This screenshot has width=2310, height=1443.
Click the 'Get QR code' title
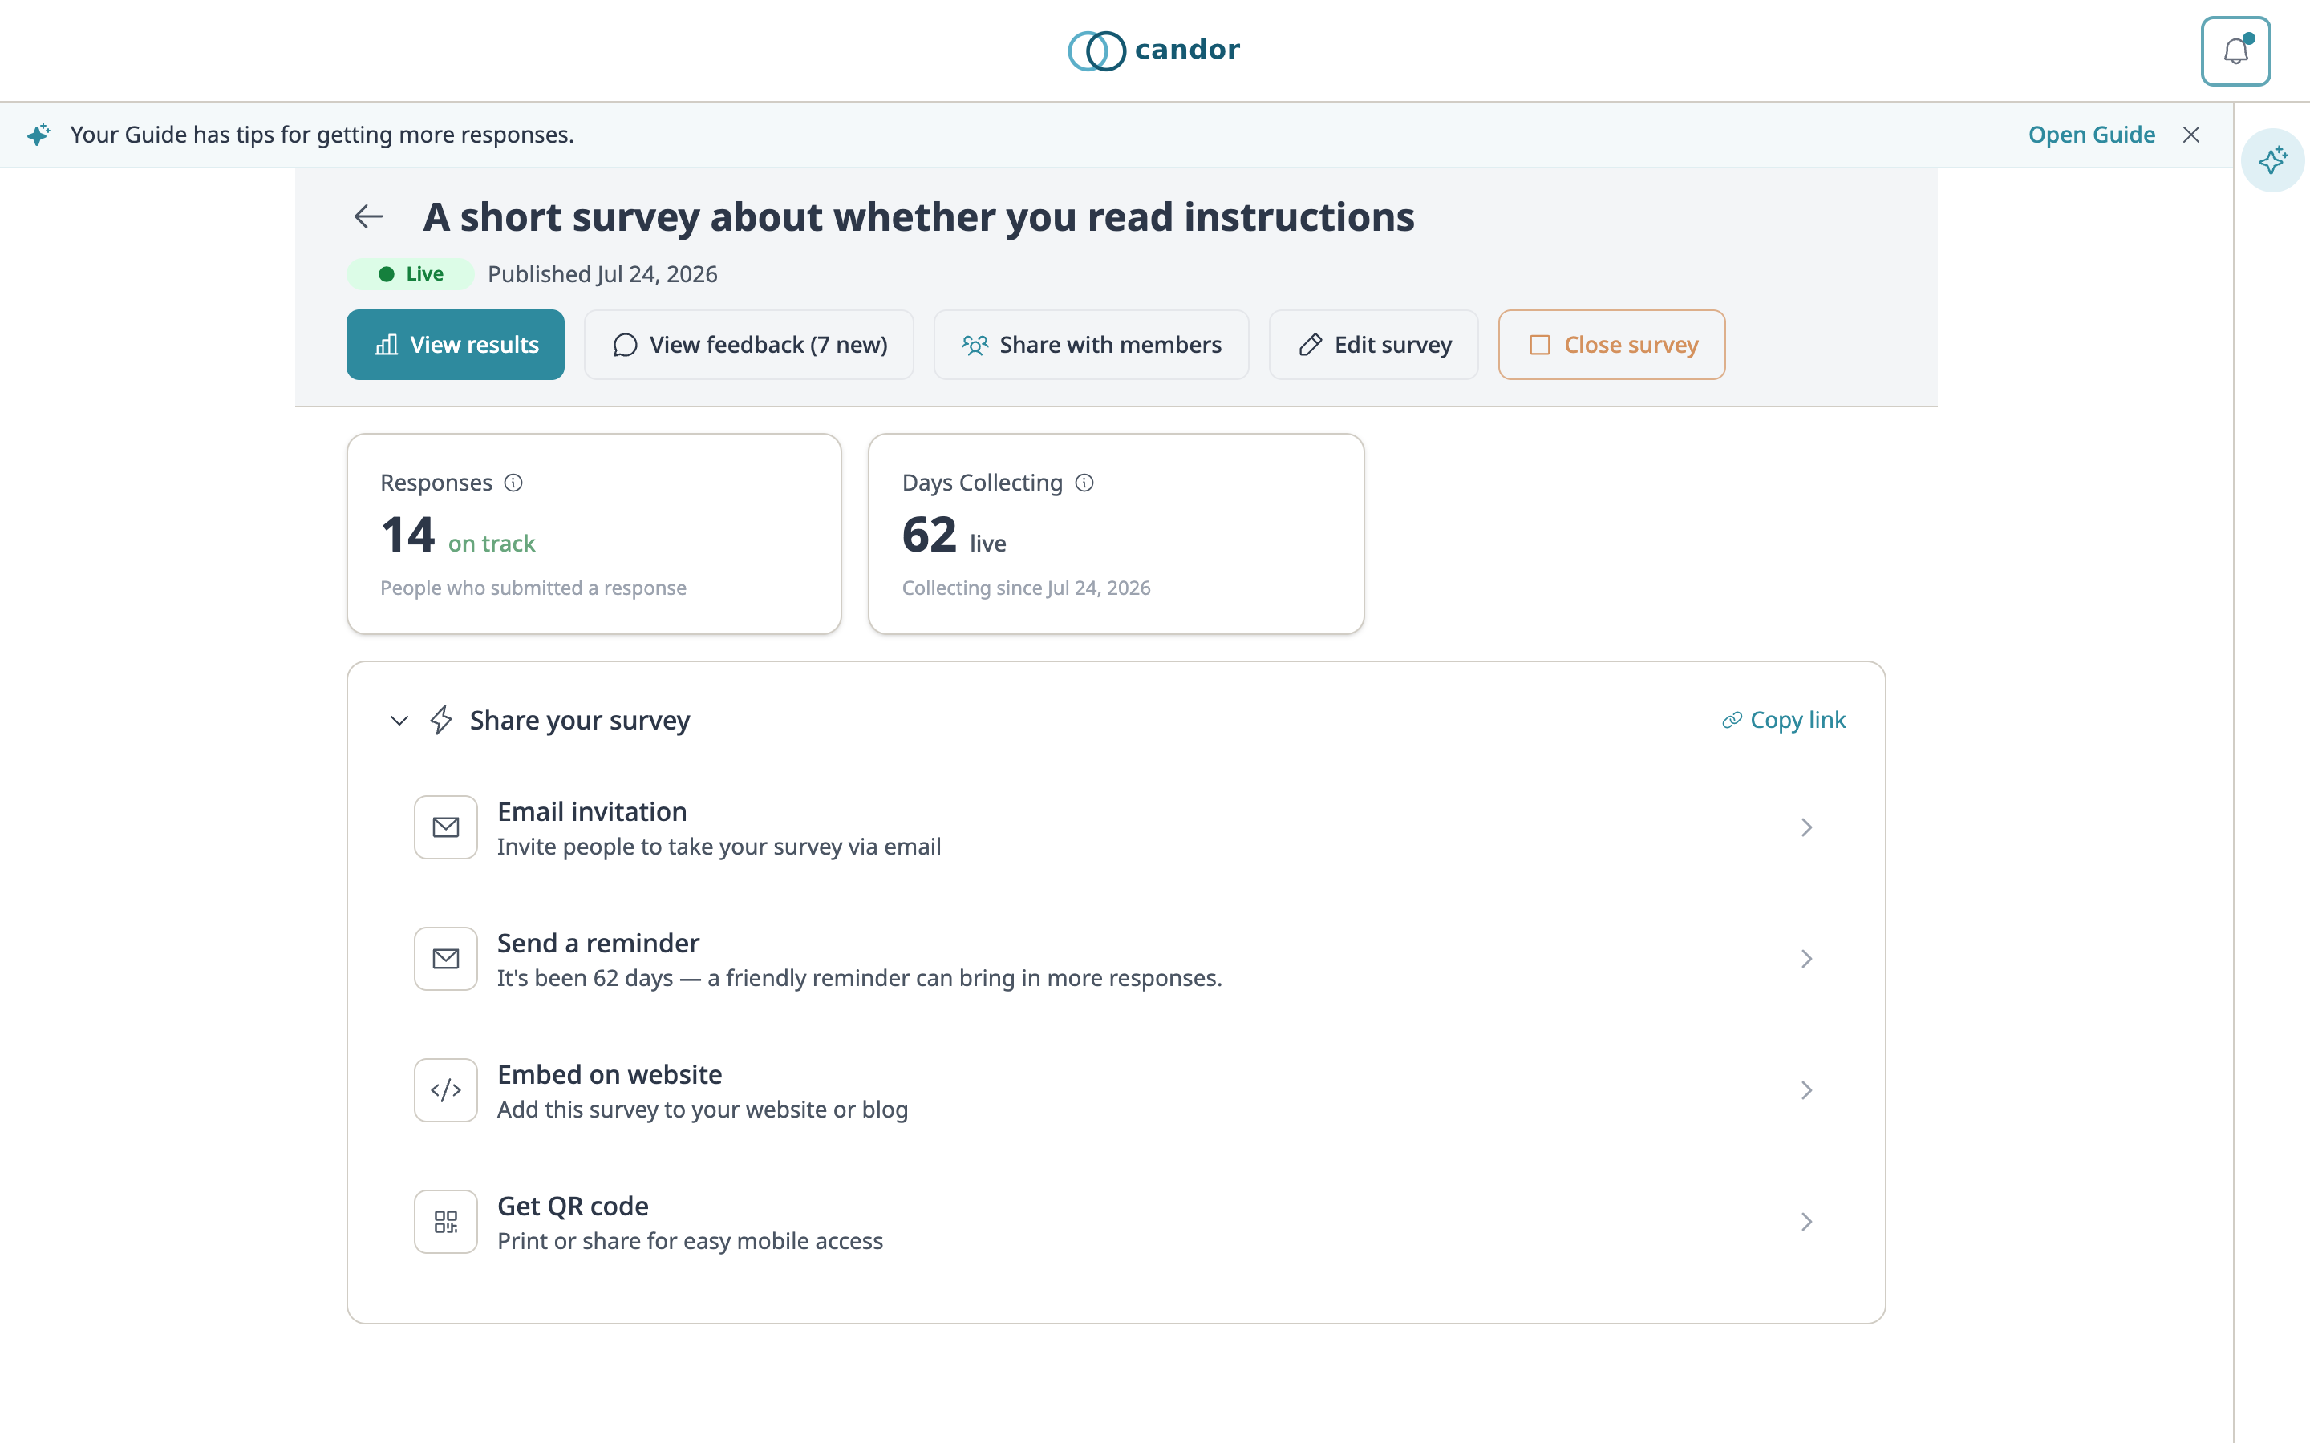click(573, 1206)
